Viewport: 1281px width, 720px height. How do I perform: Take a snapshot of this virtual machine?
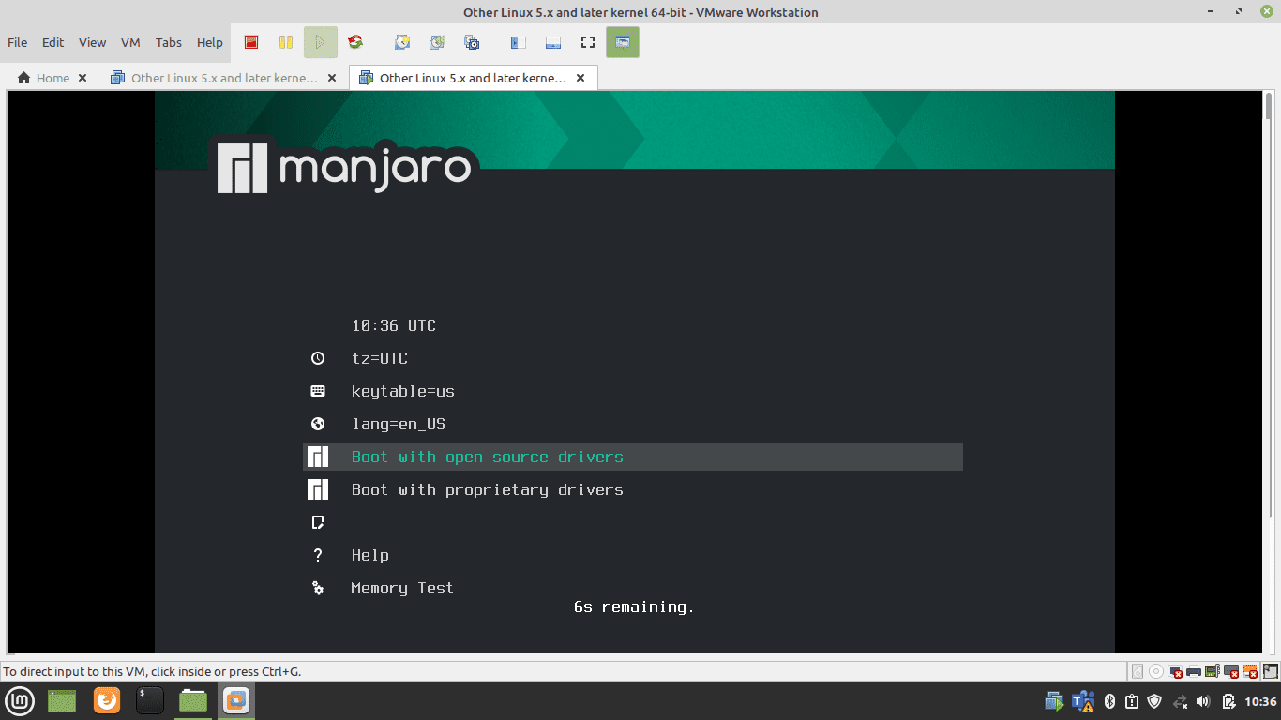402,42
